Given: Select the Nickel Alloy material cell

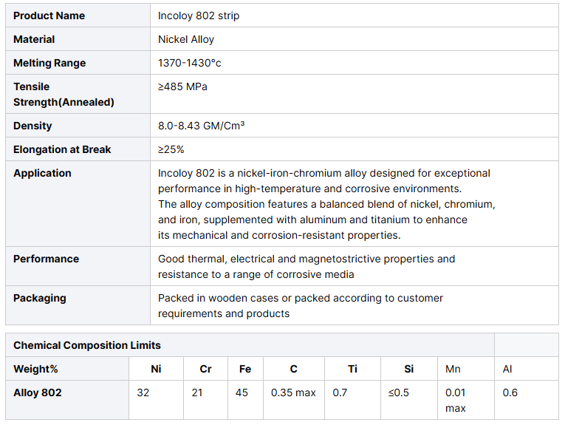Looking at the screenshot, I should pyautogui.click(x=186, y=39).
